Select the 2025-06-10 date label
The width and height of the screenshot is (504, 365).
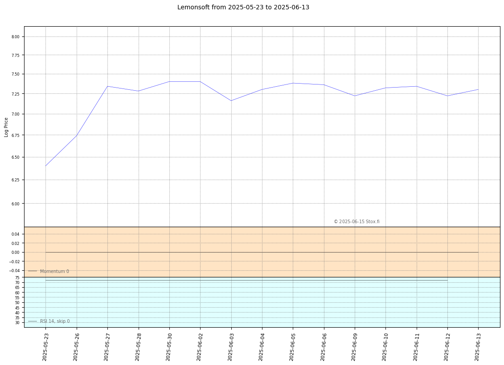(x=385, y=347)
